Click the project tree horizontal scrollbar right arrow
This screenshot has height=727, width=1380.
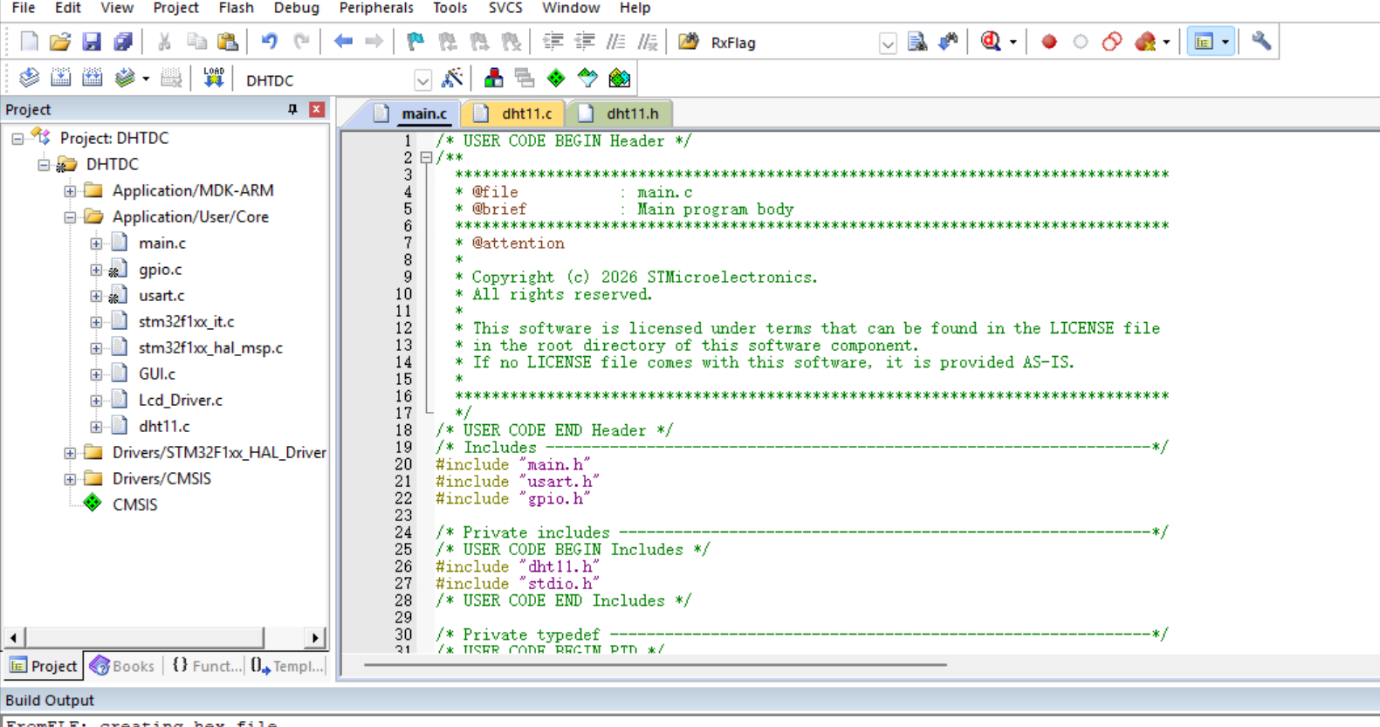(315, 638)
